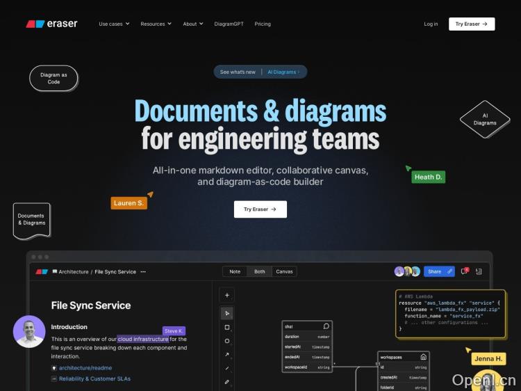This screenshot has width=521, height=391.
Task: Open the comments icon with red badge
Action: 465,271
